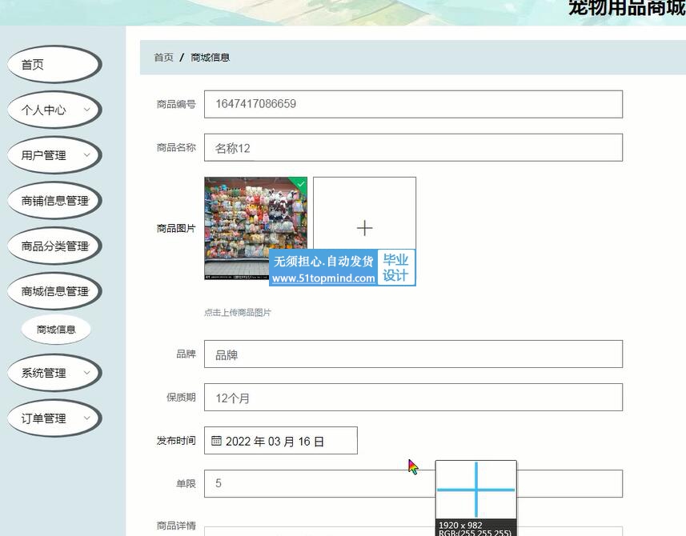Select the 商城信息 submenu item

coord(56,330)
